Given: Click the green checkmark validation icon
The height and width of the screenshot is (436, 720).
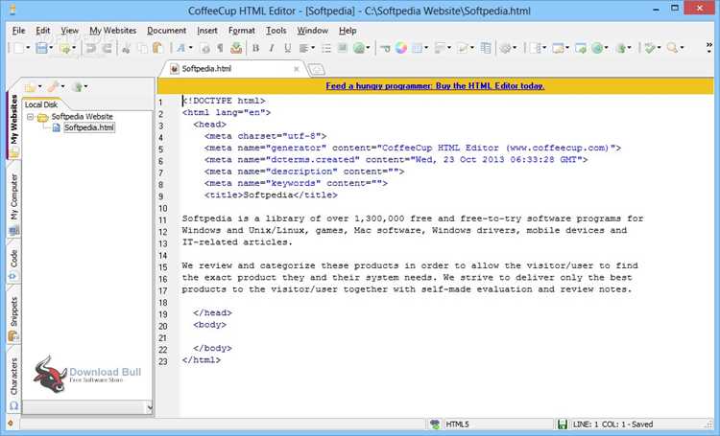Looking at the screenshot, I should tap(649, 48).
